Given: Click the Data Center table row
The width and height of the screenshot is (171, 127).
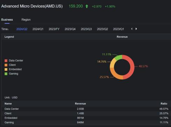Looking at the screenshot, I should click(x=86, y=109).
